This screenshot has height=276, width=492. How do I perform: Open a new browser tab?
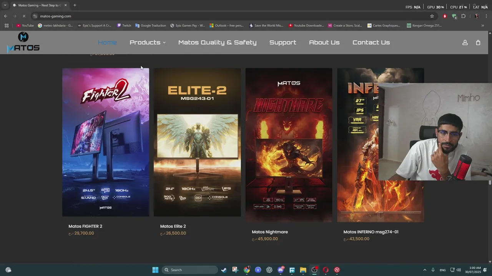point(75,5)
